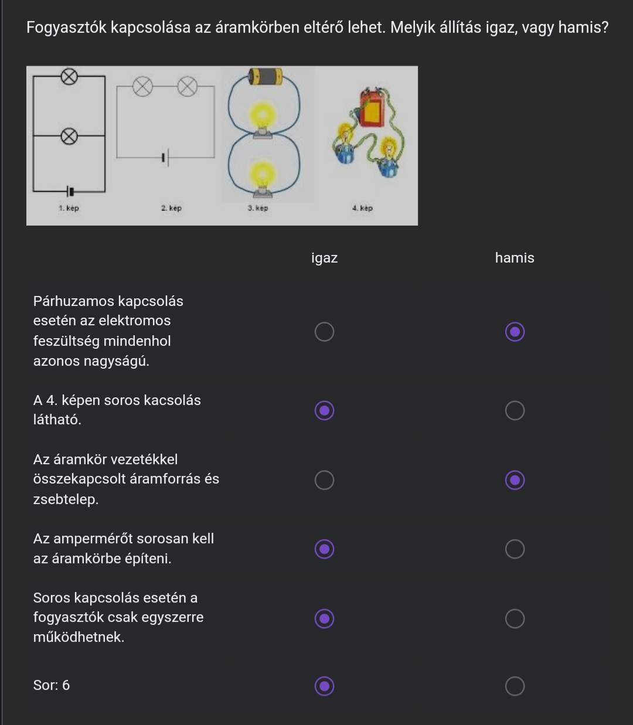Viewport: 633px width, 725px height.
Task: Open the red battery illustration 4. kép
Action: 368,135
